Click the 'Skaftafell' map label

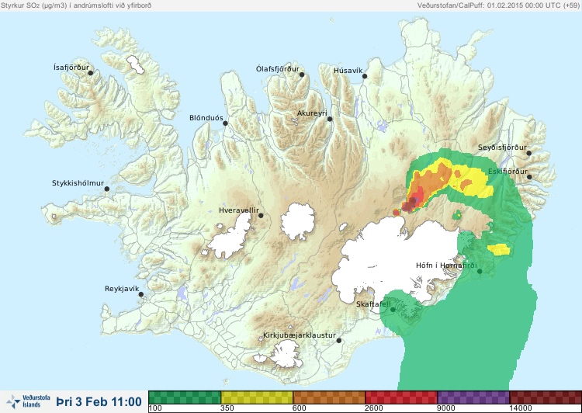[373, 304]
